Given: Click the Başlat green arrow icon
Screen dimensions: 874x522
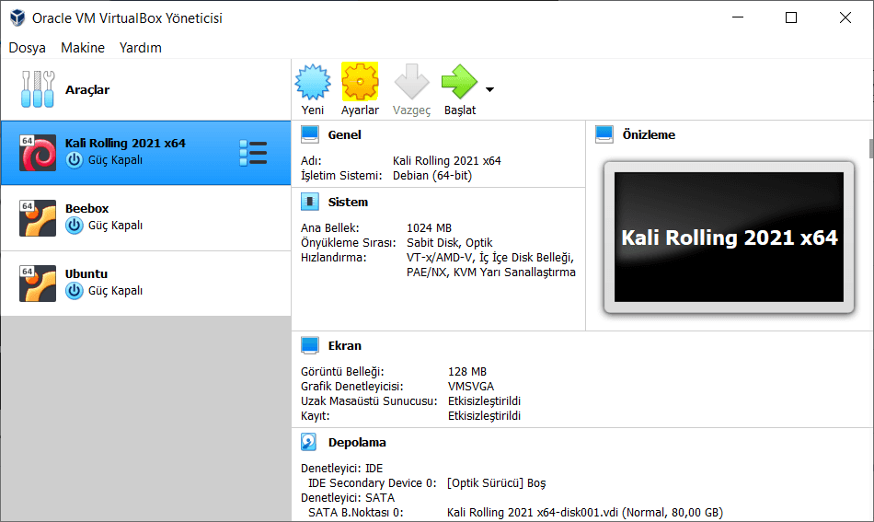Looking at the screenshot, I should (x=459, y=83).
